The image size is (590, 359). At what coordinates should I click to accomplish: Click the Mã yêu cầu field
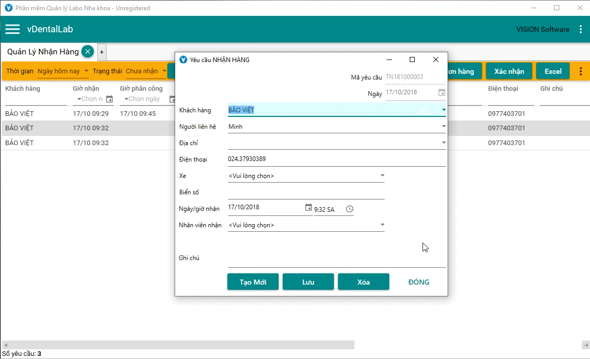pos(415,77)
